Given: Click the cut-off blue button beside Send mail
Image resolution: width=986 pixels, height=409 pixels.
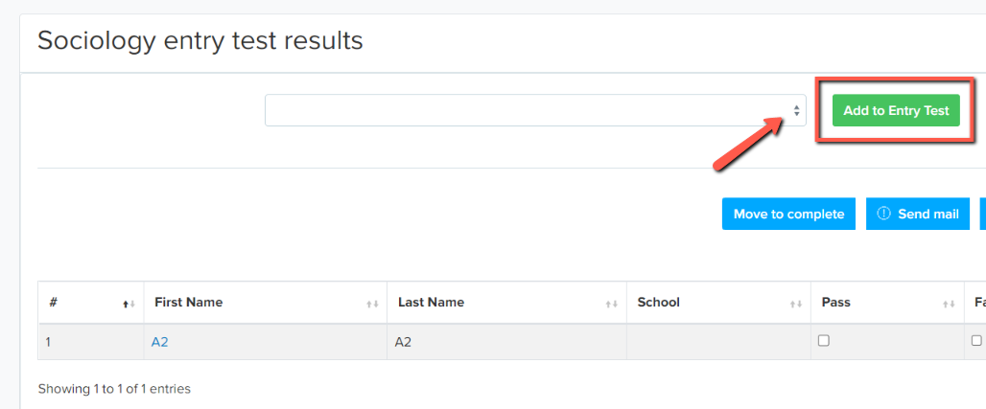Looking at the screenshot, I should [983, 214].
